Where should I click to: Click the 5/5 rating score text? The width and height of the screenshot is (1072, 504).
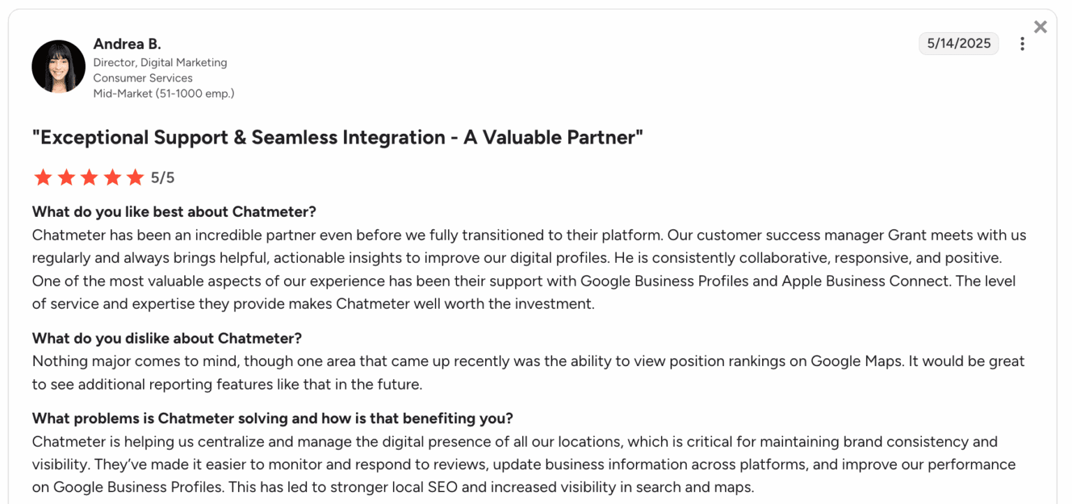pos(163,178)
